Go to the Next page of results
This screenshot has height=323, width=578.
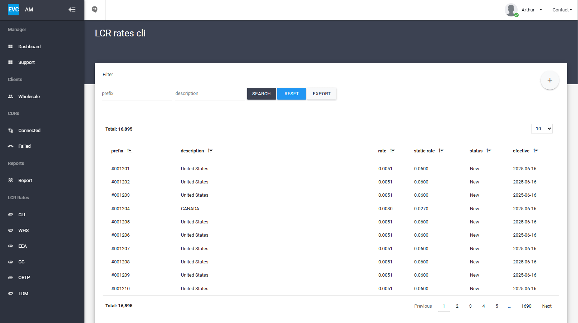[x=547, y=306]
